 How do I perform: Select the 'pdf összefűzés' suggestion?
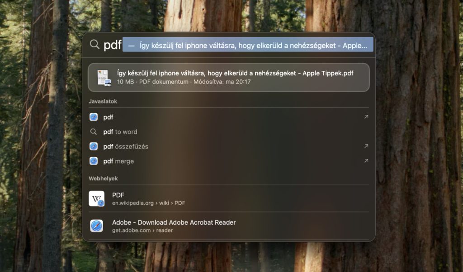pyautogui.click(x=228, y=147)
